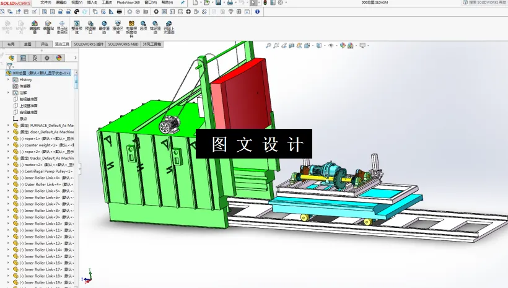Select the 传感器 sensors item
This screenshot has width=508, height=288.
click(22, 86)
